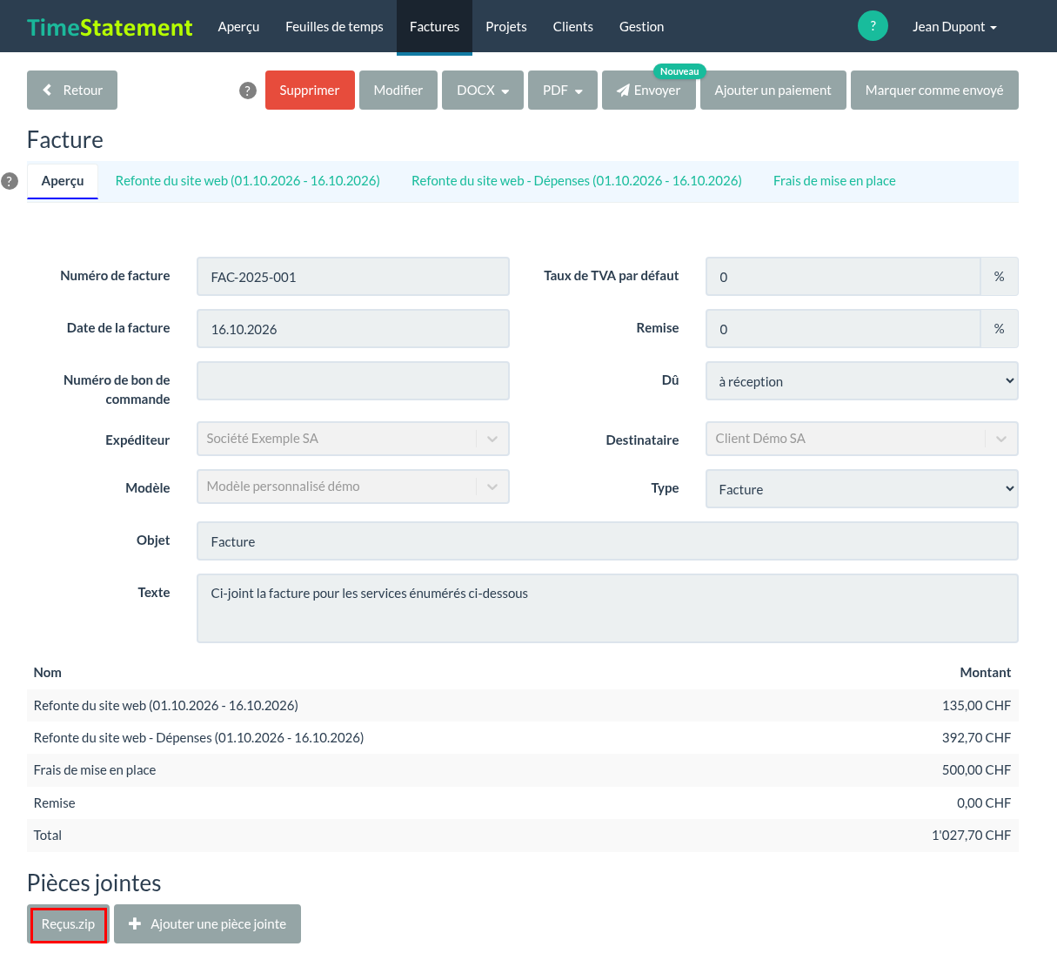The height and width of the screenshot is (960, 1057).
Task: Open the teal help circle icon in navbar
Action: tap(873, 26)
